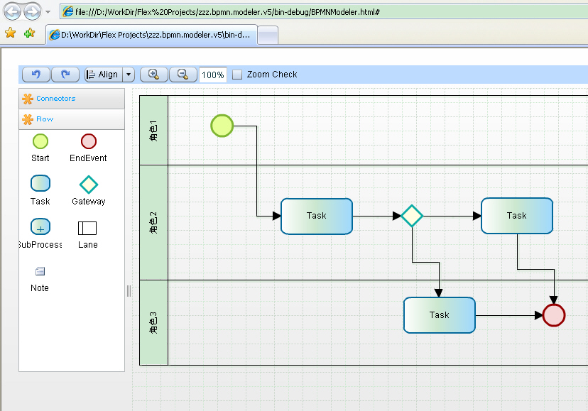Expand the Connectors palette section
Screen dimensions: 588x411
55,99
